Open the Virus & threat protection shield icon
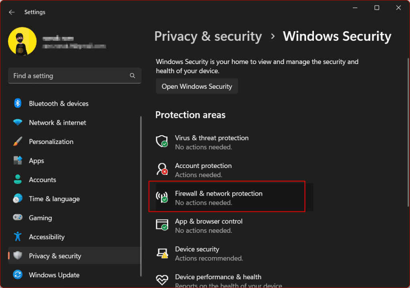Screen dimensions: 410x288 pos(162,141)
